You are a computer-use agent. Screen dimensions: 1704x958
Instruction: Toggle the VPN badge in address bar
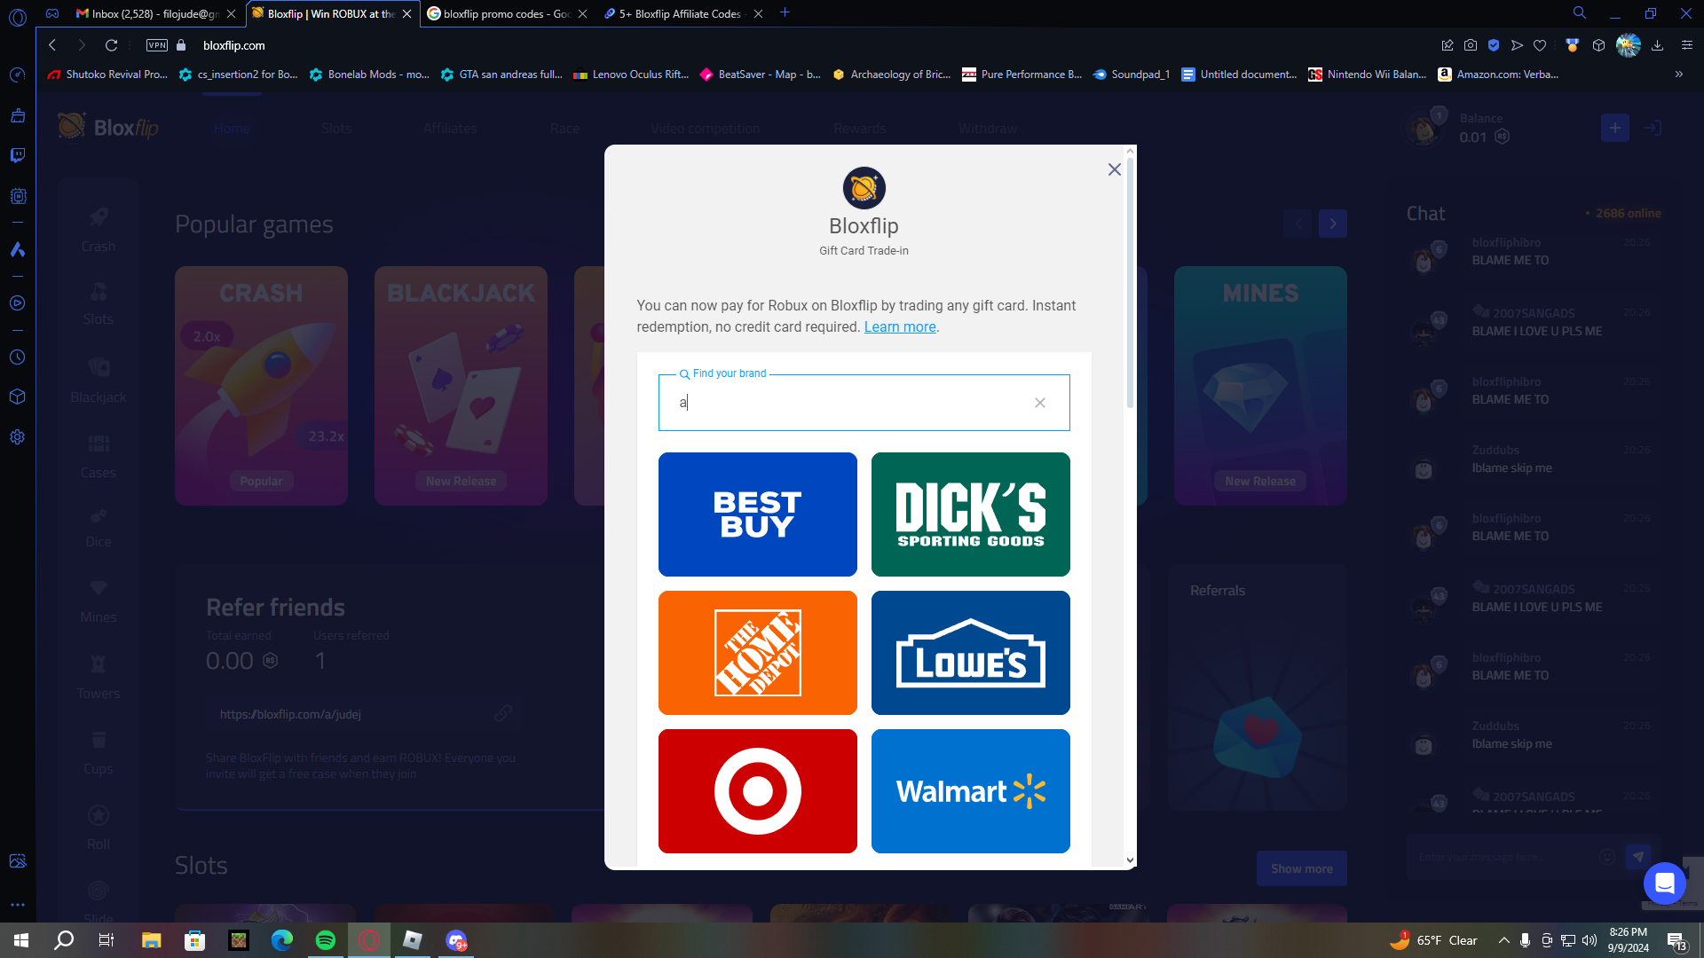[157, 45]
